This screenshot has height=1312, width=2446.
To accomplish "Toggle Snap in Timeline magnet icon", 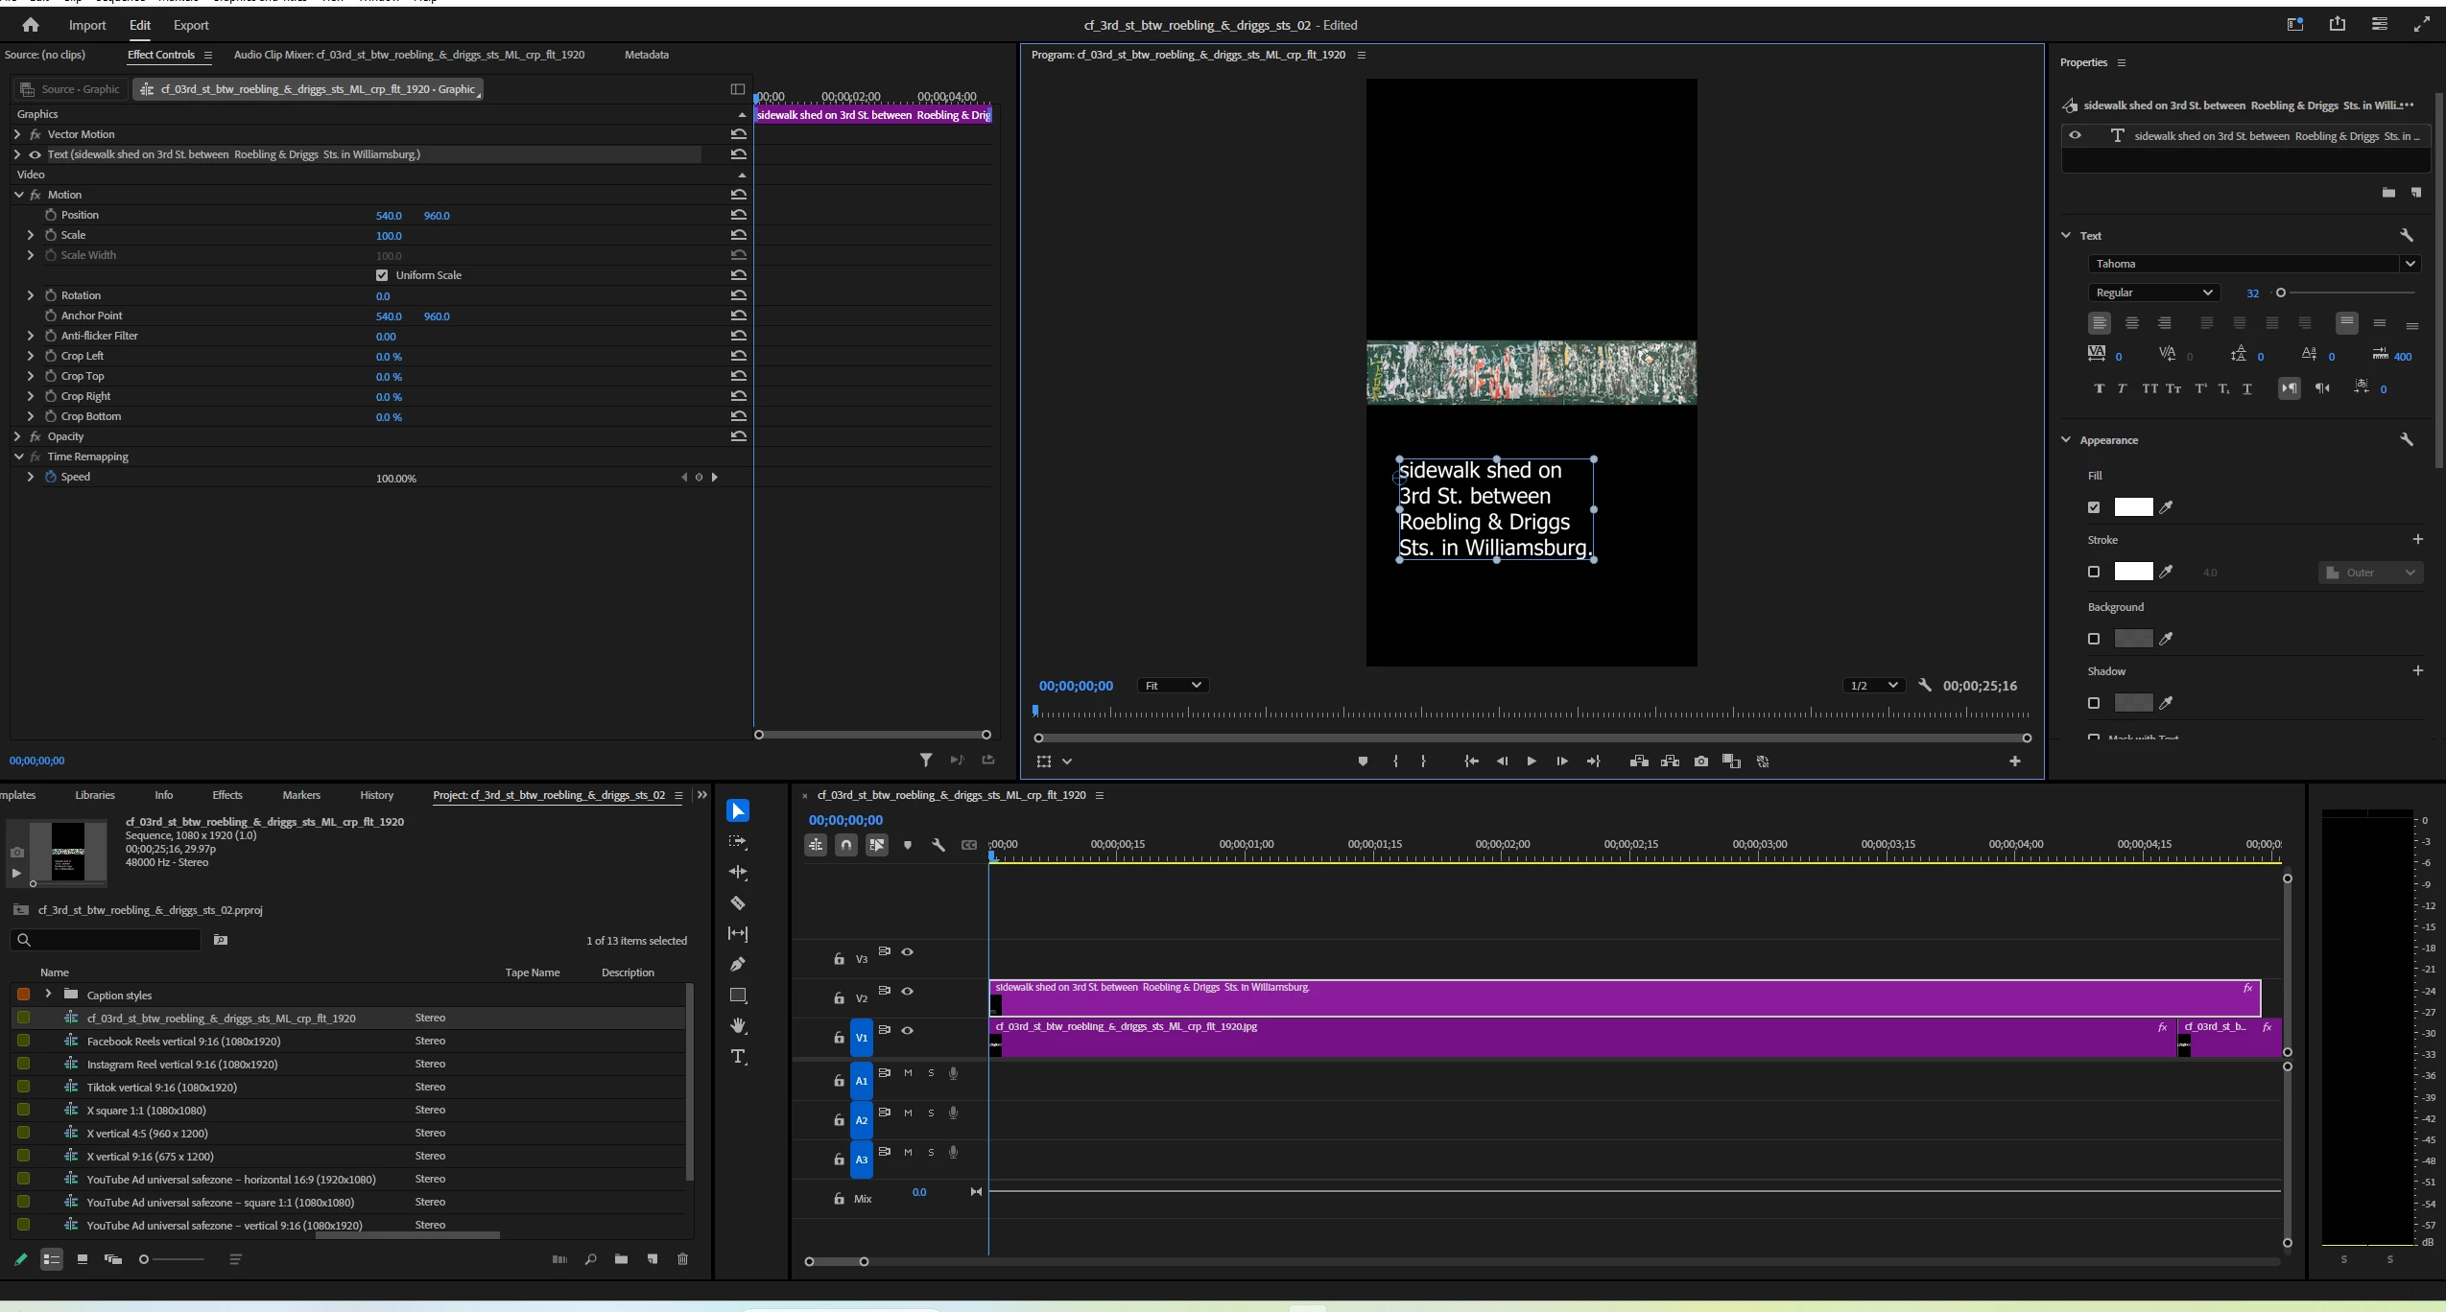I will [846, 845].
